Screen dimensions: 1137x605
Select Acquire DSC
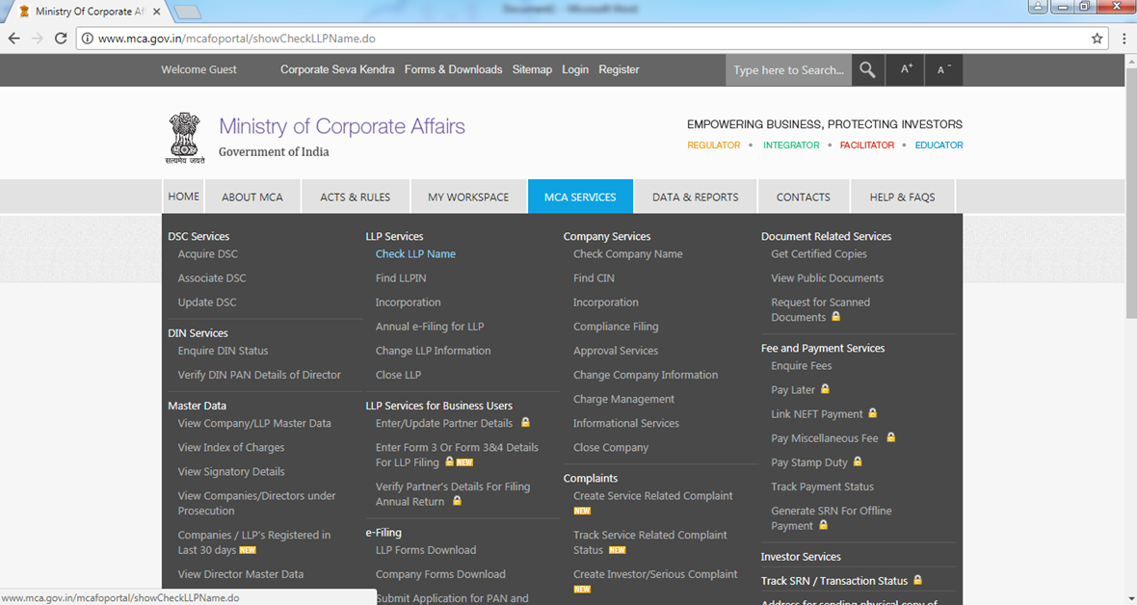pyautogui.click(x=207, y=254)
